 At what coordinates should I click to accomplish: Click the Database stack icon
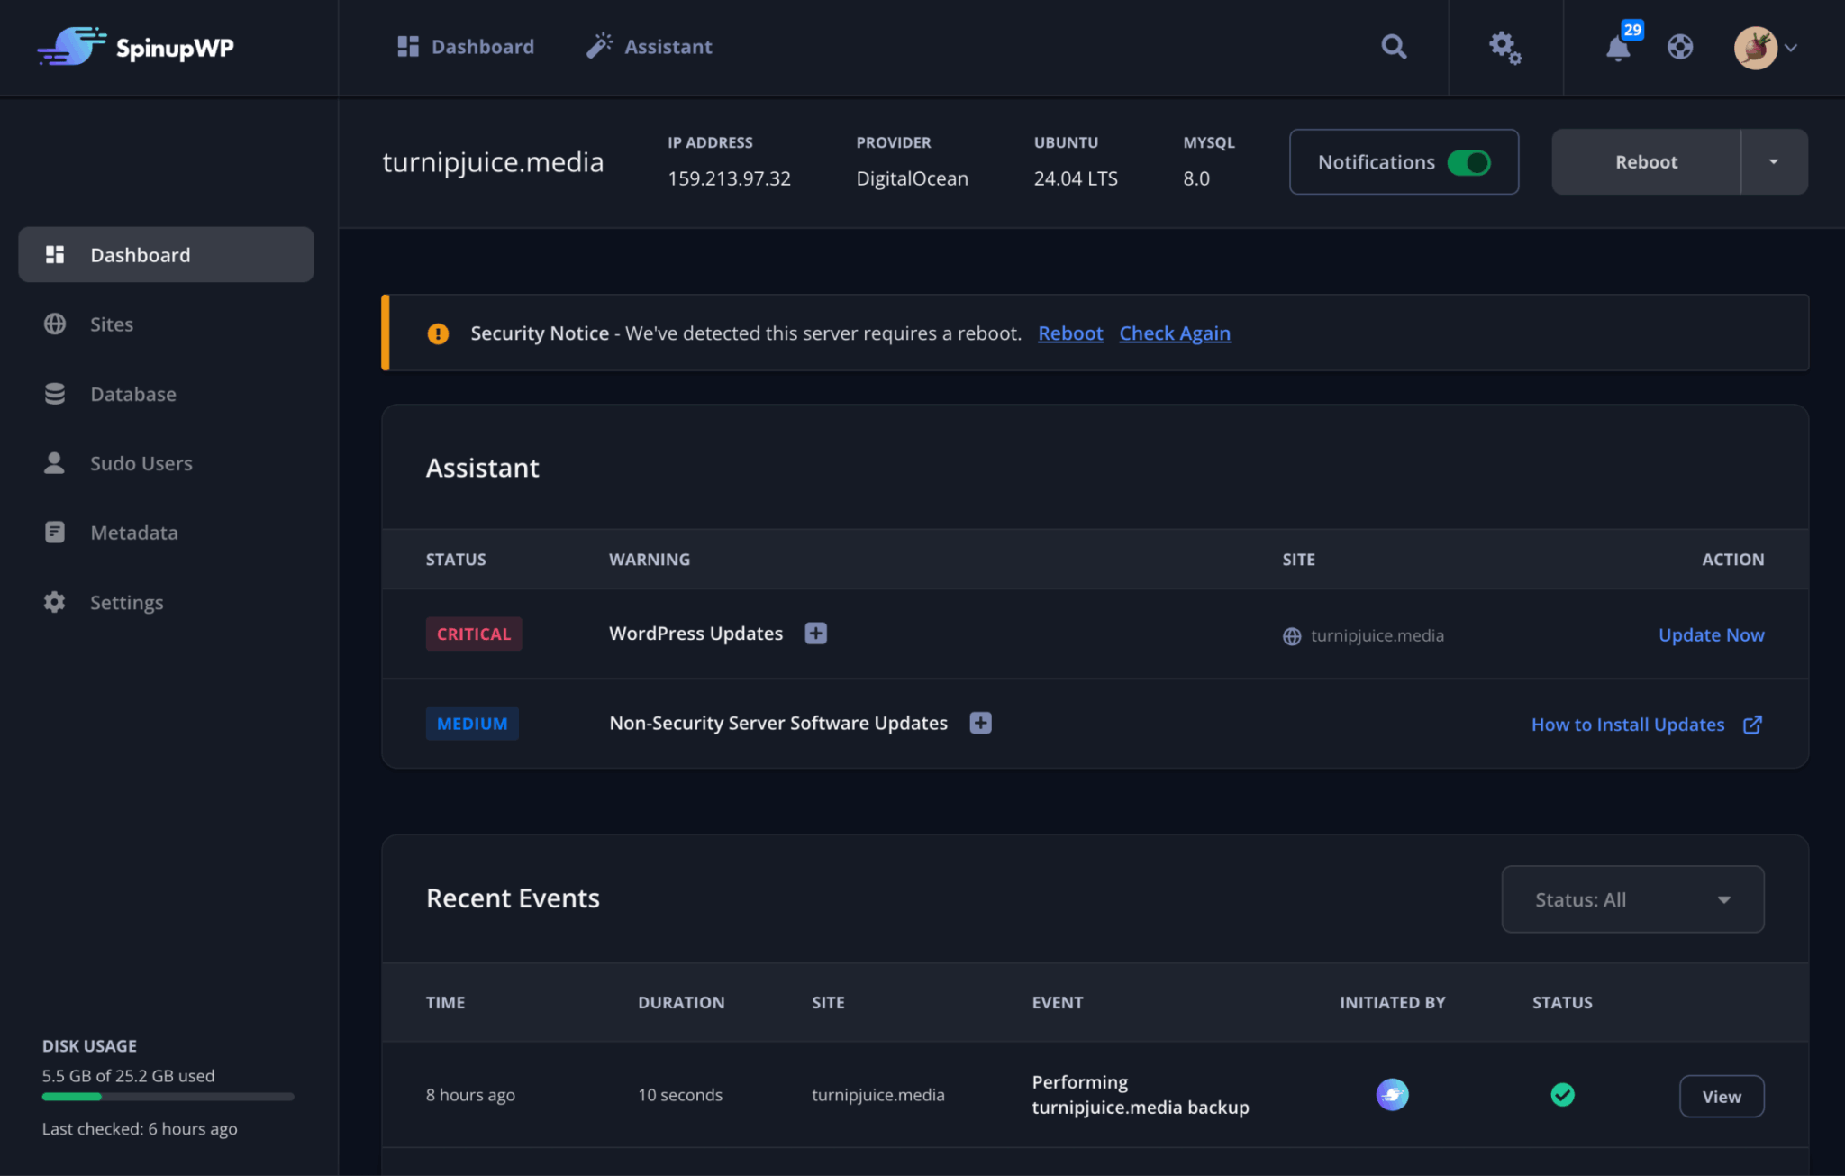[x=55, y=394]
